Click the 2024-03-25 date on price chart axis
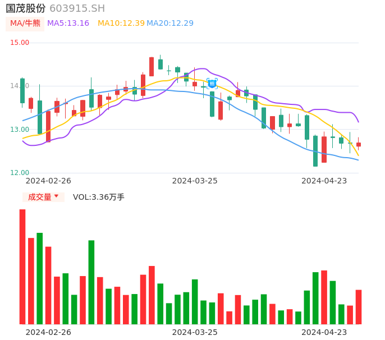Screen dimensions: 385x340 pos(195,181)
